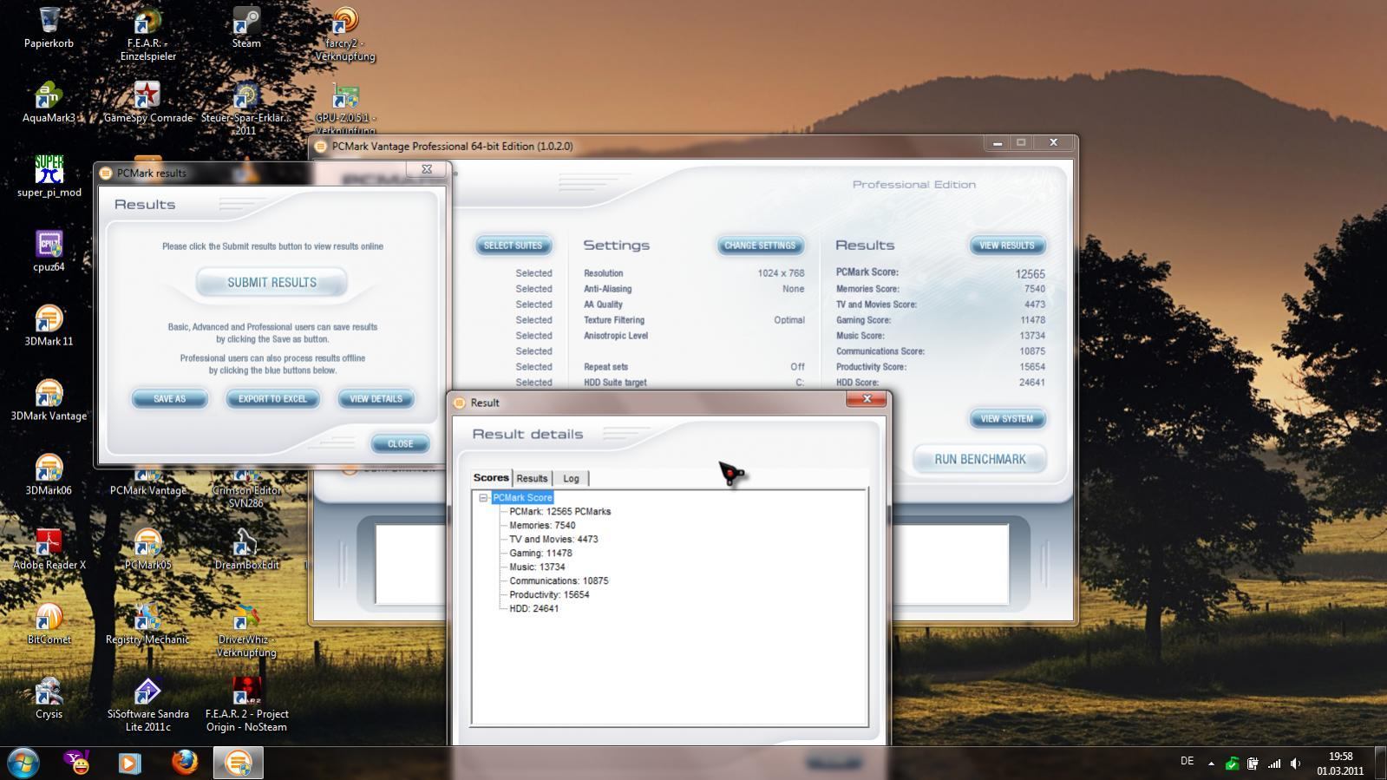Click SAVE AS in PCMark results

coord(169,399)
